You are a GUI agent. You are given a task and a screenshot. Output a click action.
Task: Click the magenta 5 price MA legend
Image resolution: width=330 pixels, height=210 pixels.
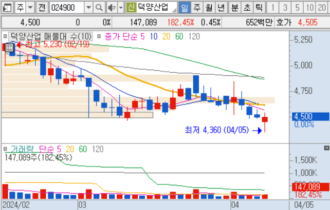pyautogui.click(x=142, y=36)
